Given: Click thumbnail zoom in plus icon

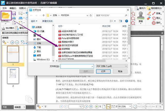Looking at the screenshot, I should point(12,42).
